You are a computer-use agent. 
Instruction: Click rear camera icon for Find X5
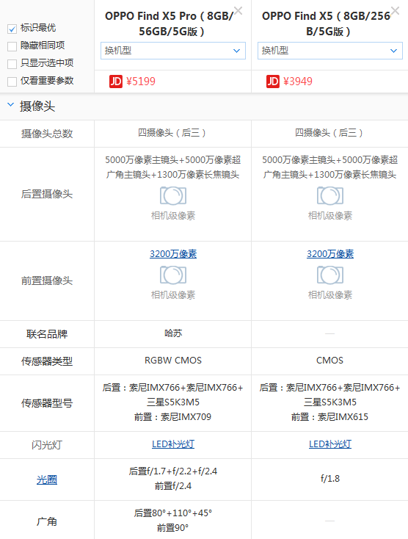coord(330,196)
